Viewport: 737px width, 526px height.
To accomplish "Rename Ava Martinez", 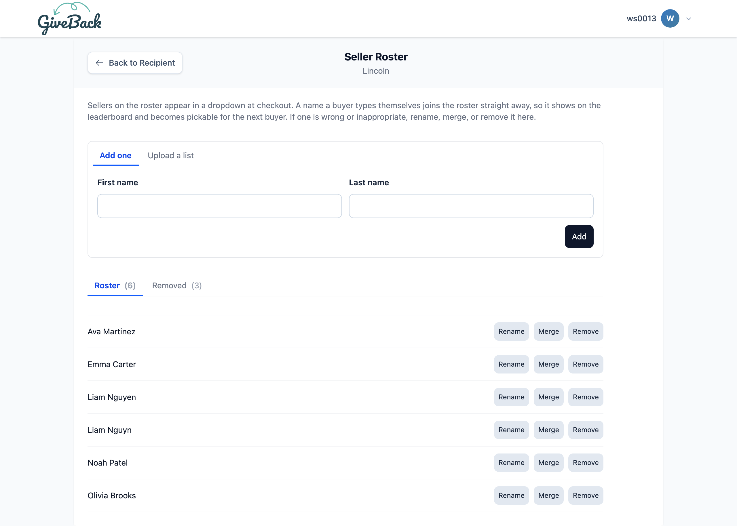I will coord(511,331).
